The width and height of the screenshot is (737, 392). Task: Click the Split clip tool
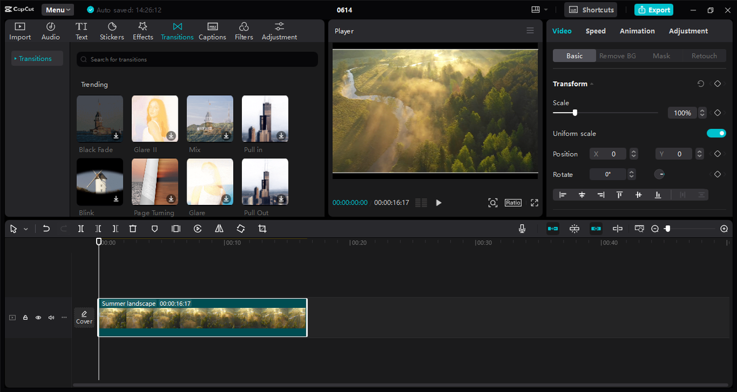(x=81, y=229)
